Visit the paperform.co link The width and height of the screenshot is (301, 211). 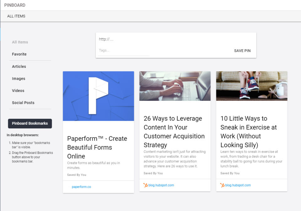point(82,187)
